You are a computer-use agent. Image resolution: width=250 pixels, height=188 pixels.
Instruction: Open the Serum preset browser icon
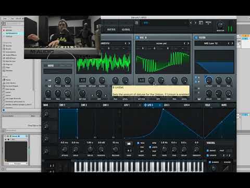[x=201, y=23]
